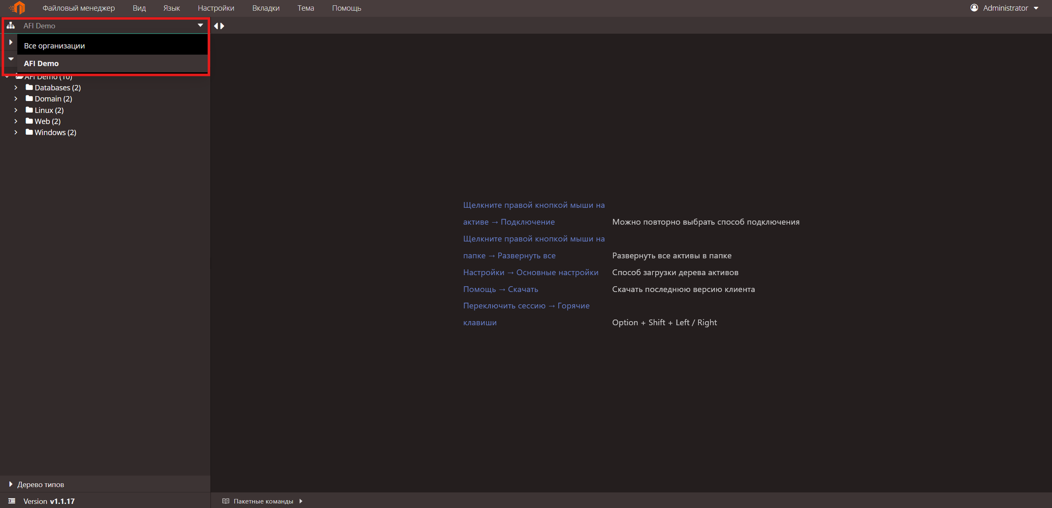Select Linux (2) tree label

coord(49,110)
